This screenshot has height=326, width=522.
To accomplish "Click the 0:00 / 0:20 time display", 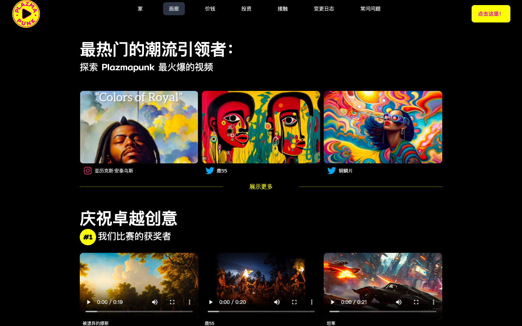I will pos(232,302).
